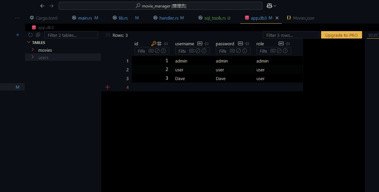Viewport: 379px width, 192px height.
Task: Click the collapse all tables icon
Action: click(x=38, y=35)
